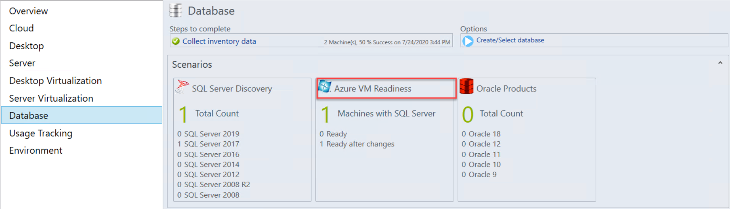Open the Azure VM Readiness scenario
This screenshot has height=209, width=730.
(x=373, y=89)
